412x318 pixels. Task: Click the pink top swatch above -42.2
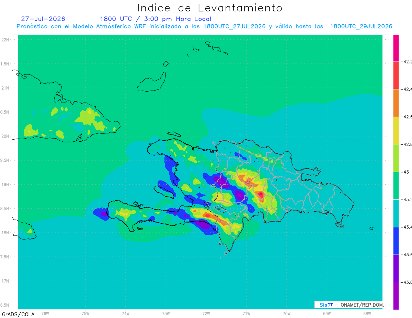[396, 48]
